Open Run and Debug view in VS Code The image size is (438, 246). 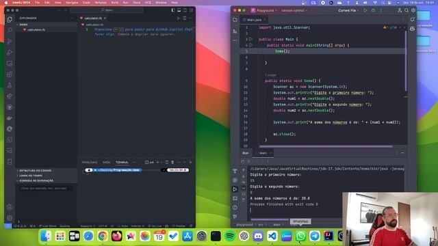point(10,52)
